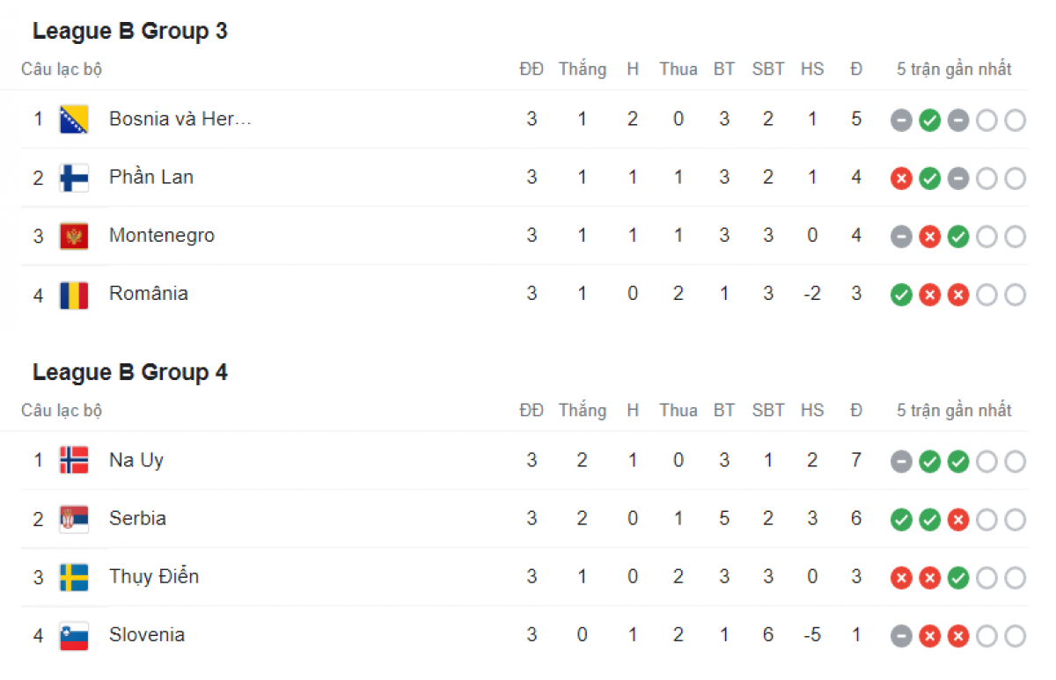
Task: Select the Serbia flag icon
Action: (74, 519)
